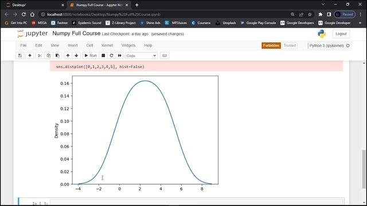
Task: Open the Unsplash bookmark
Action: [x=226, y=23]
